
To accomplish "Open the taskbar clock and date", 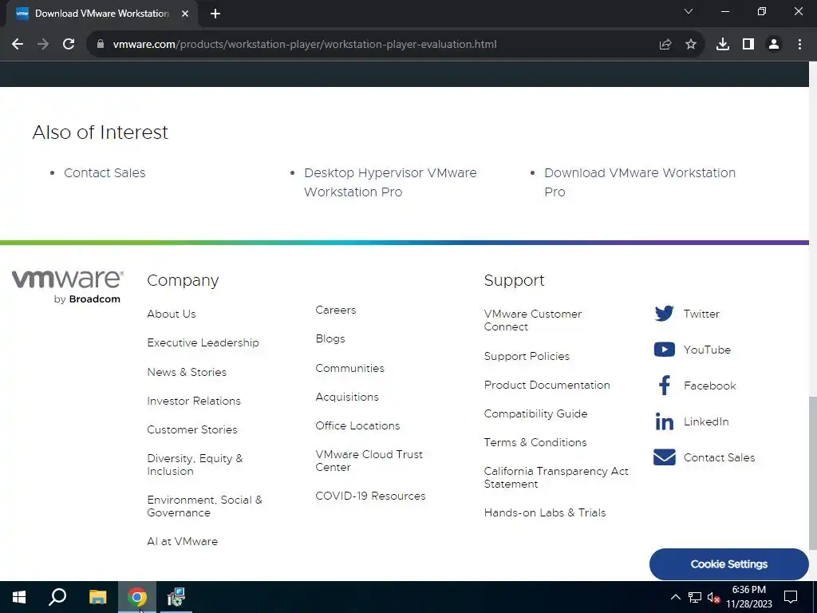I will pos(748,597).
